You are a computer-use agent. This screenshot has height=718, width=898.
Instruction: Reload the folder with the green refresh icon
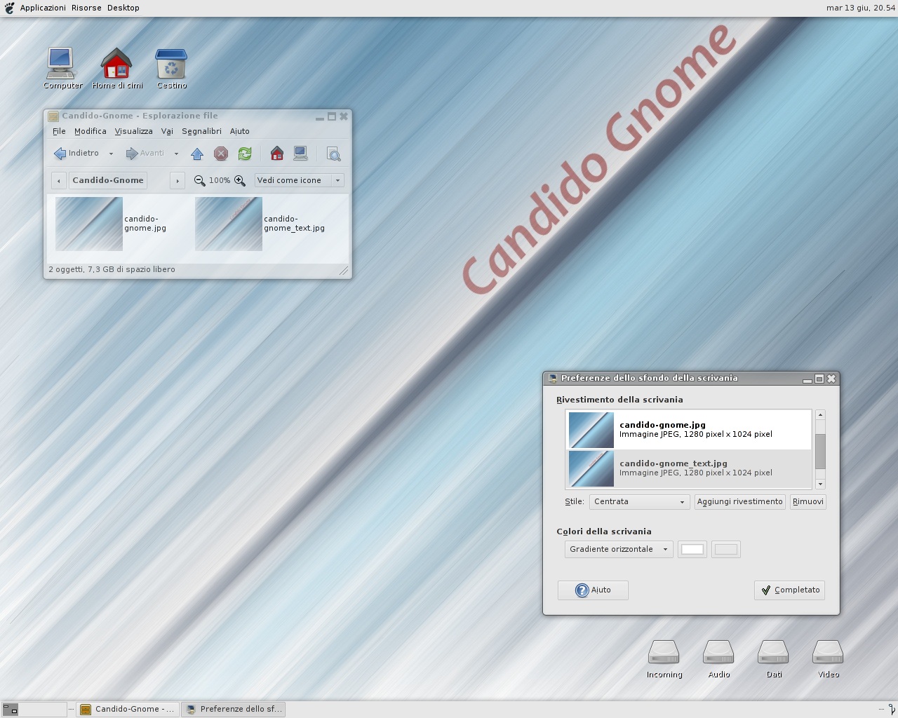(245, 154)
